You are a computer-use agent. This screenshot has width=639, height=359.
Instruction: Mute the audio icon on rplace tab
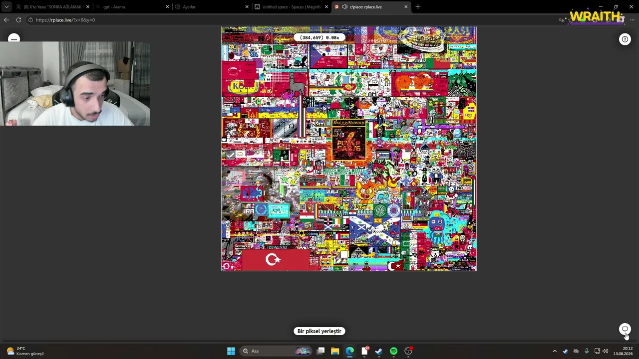pyautogui.click(x=344, y=7)
